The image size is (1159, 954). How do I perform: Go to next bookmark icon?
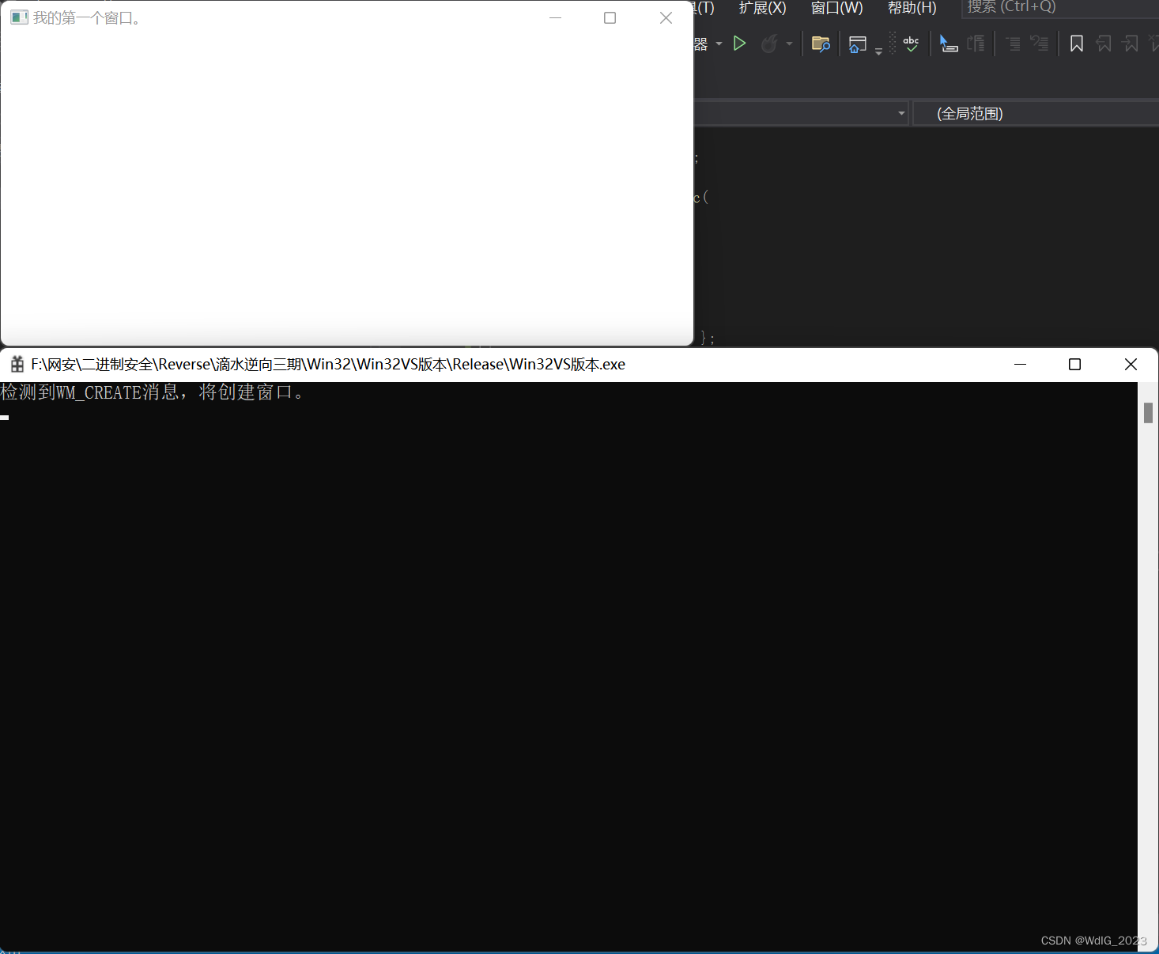coord(1131,44)
